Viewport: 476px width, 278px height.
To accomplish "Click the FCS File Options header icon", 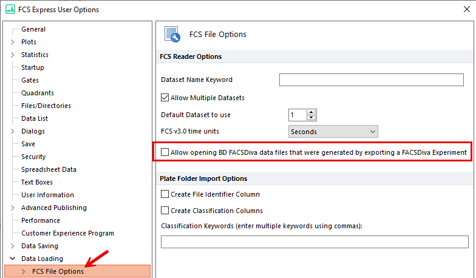I will 172,35.
